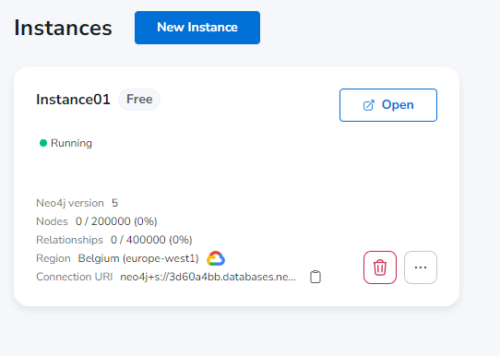Click the Neo4j version 5 value
Image resolution: width=500 pixels, height=356 pixels.
pyautogui.click(x=114, y=203)
